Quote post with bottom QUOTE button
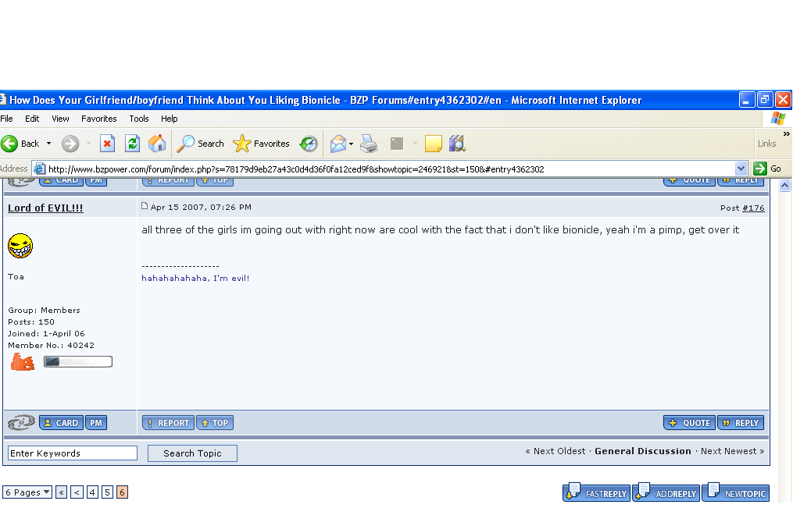Screen dimensions: 793x508 689,423
